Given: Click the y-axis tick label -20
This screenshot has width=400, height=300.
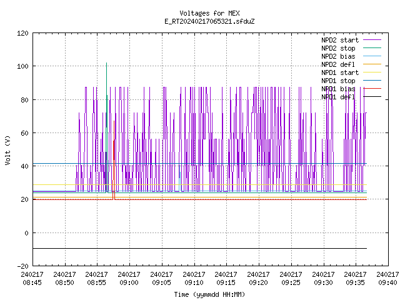Looking at the screenshot, I should [x=22, y=266].
